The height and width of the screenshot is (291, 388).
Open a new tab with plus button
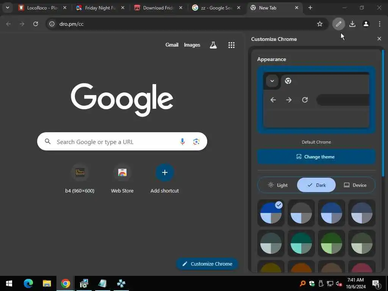coord(310,8)
